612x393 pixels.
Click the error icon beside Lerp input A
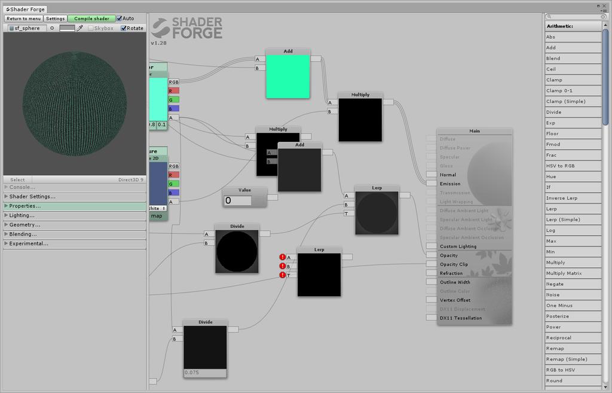tap(283, 257)
